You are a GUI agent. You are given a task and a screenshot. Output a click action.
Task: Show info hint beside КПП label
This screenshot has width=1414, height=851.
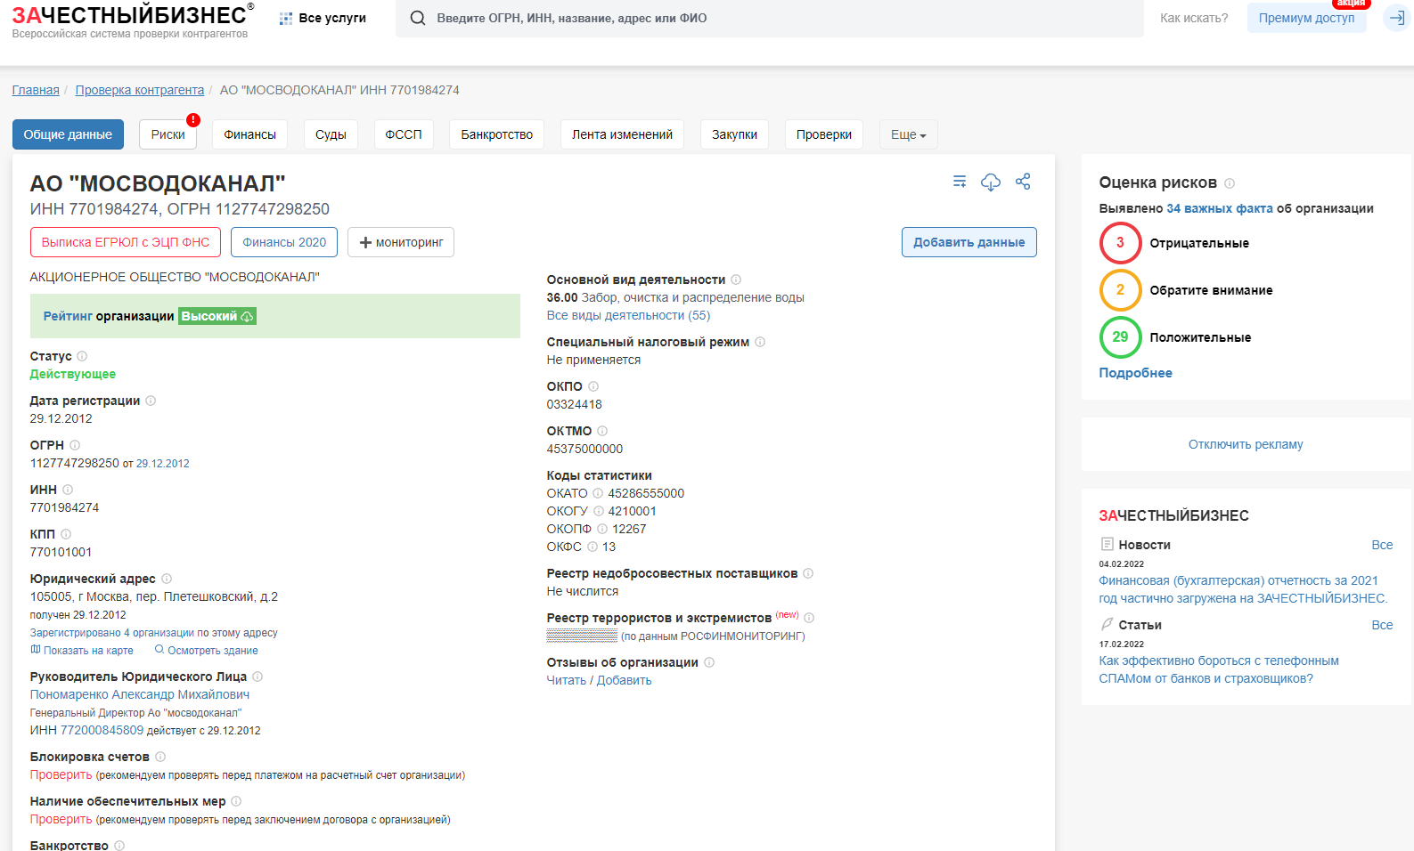[x=66, y=534]
